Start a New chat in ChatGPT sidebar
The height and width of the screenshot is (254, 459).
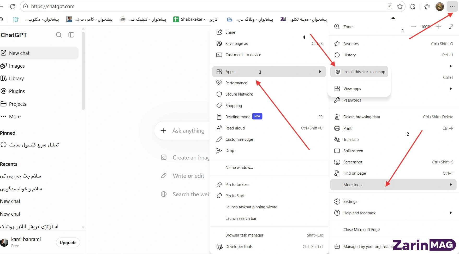click(39, 53)
